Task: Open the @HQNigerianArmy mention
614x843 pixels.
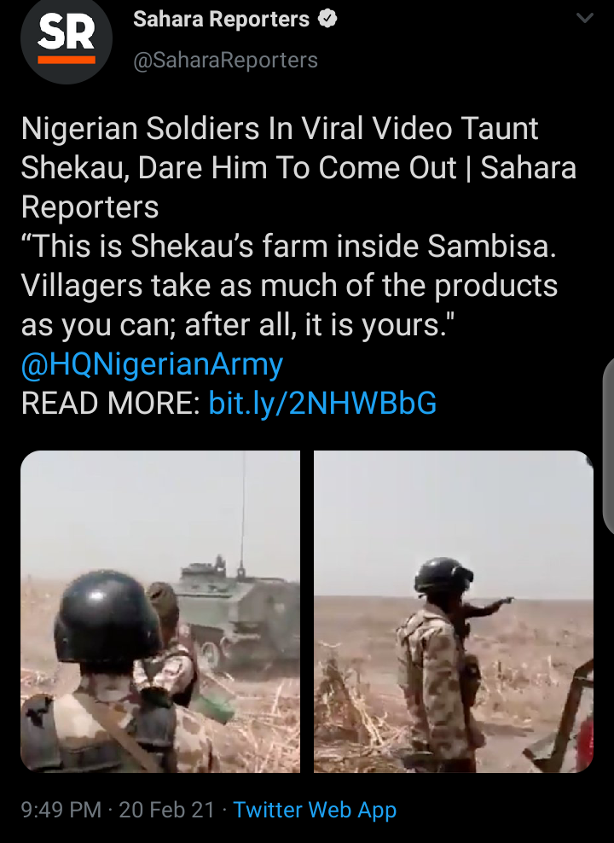Action: tap(152, 364)
